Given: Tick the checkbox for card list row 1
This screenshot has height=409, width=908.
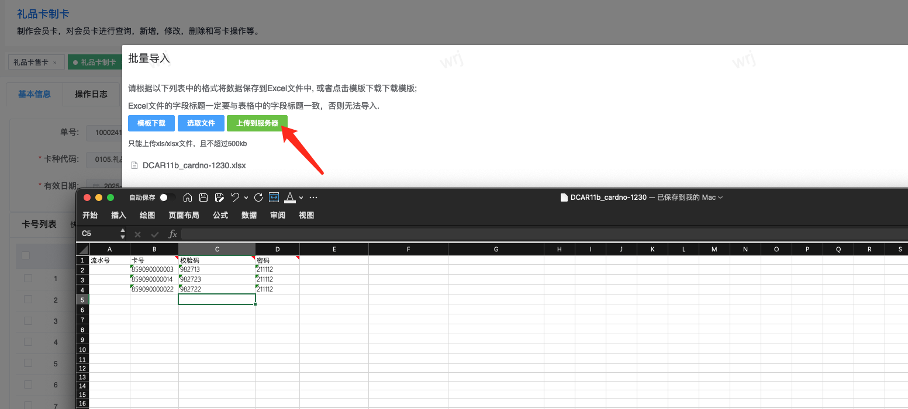Looking at the screenshot, I should (28, 278).
